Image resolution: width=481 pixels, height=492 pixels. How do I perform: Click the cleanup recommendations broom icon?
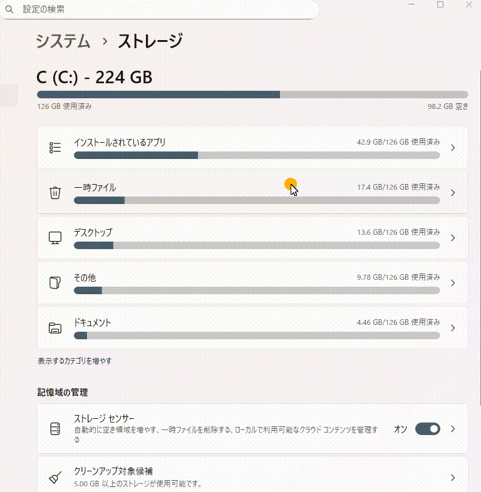55,478
